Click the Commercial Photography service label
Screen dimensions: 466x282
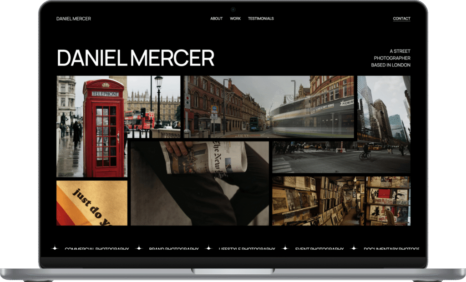pyautogui.click(x=96, y=249)
